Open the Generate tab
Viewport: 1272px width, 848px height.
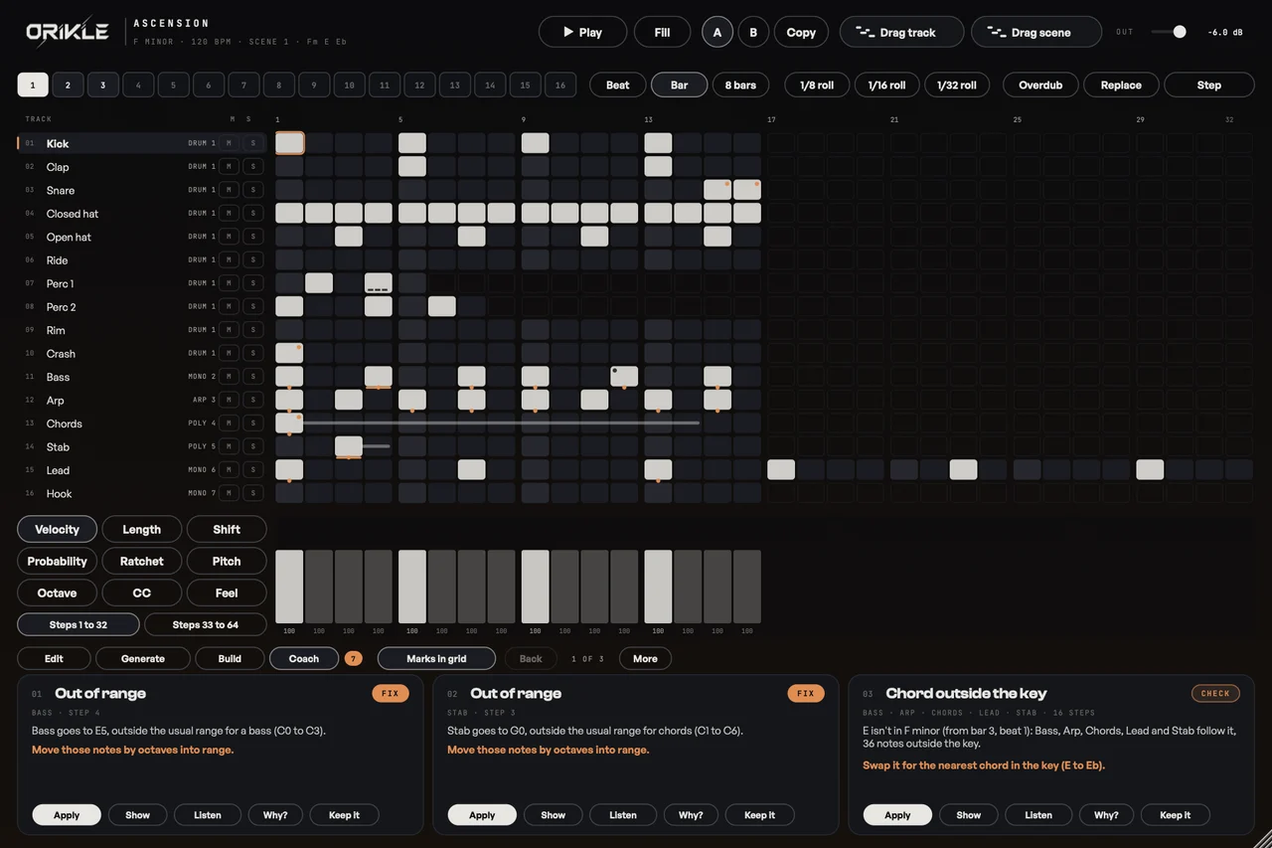(x=143, y=658)
